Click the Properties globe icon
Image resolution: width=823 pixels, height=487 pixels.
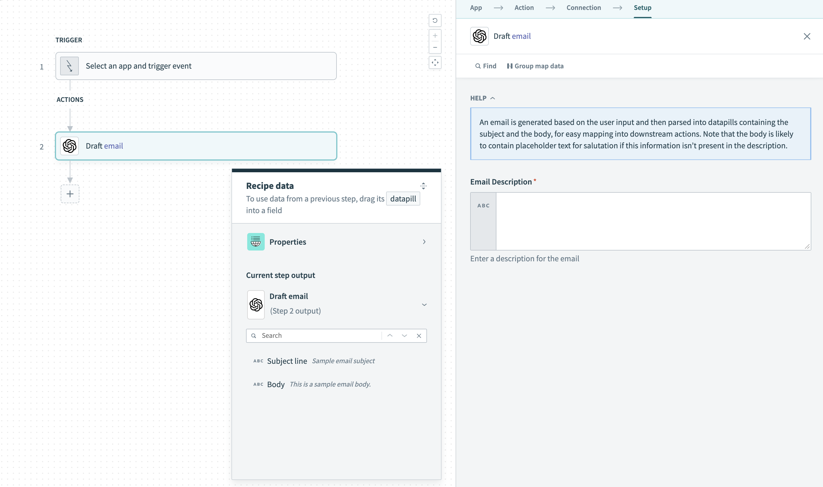point(255,242)
